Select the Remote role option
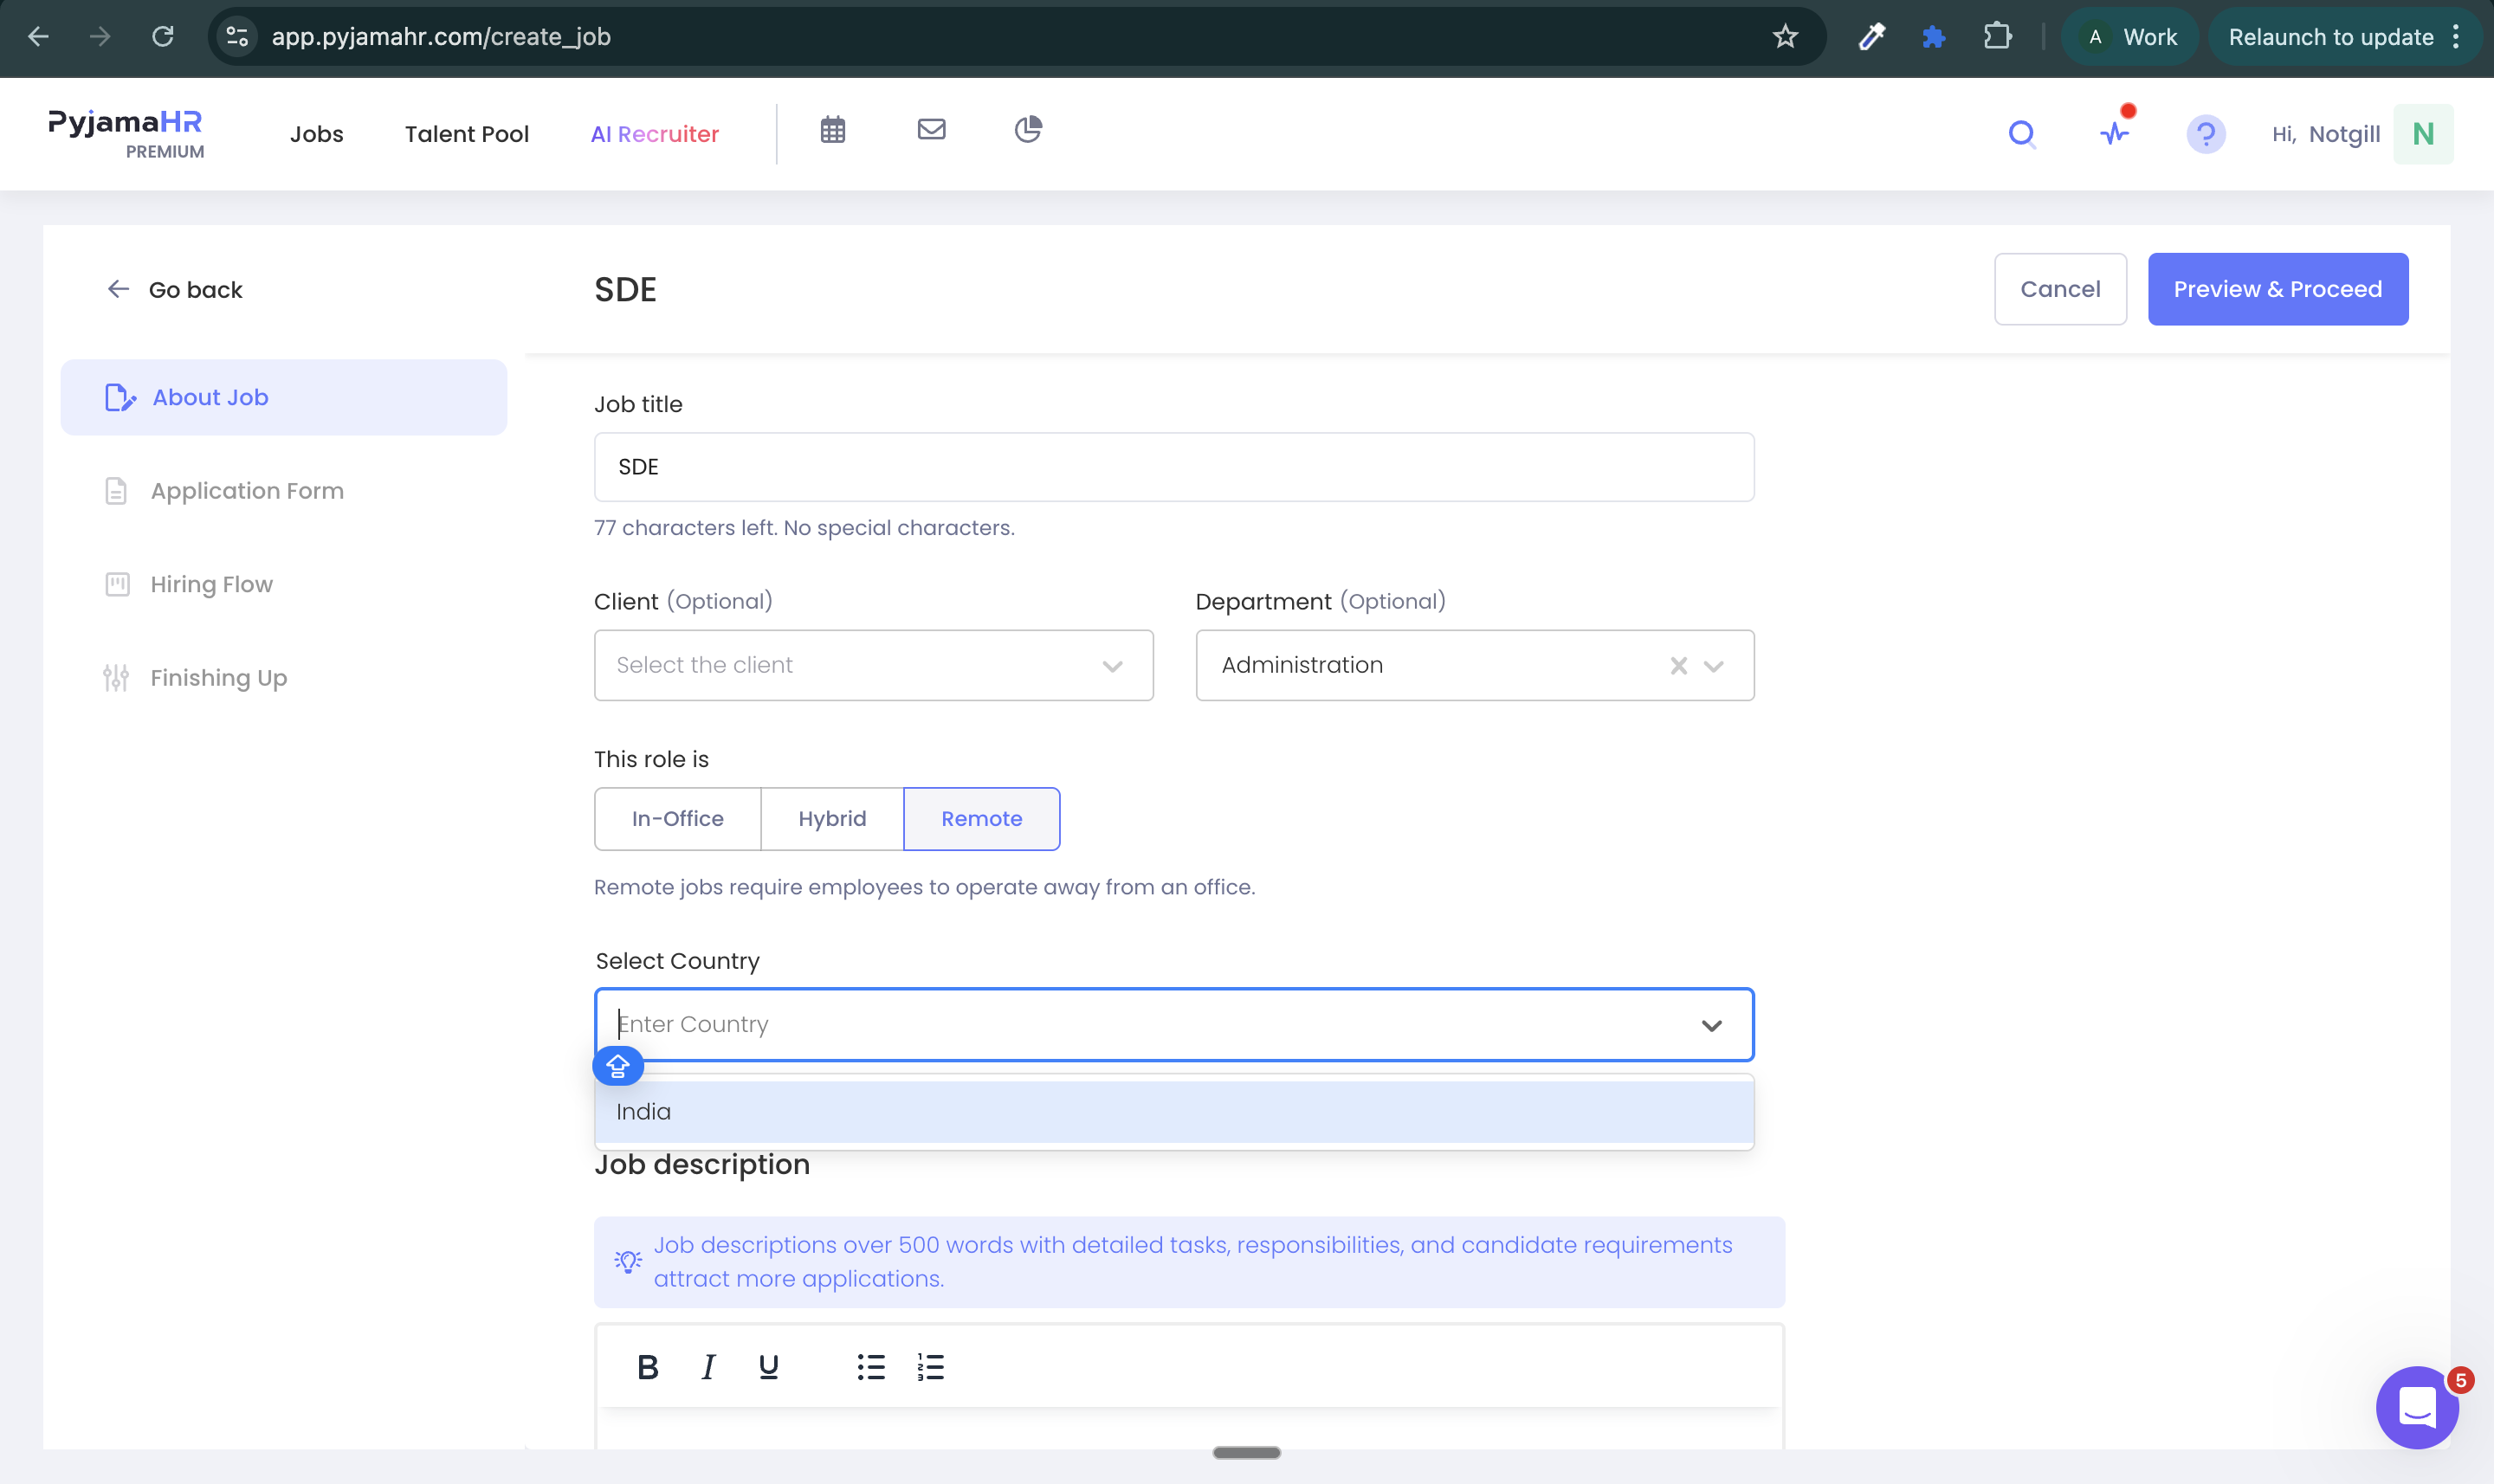The width and height of the screenshot is (2494, 1484). 982,819
